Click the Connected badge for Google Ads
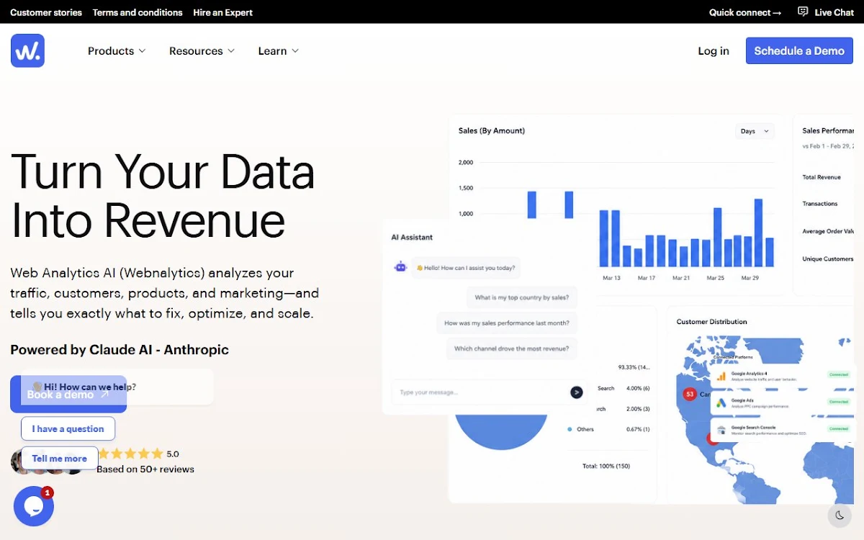 click(838, 401)
